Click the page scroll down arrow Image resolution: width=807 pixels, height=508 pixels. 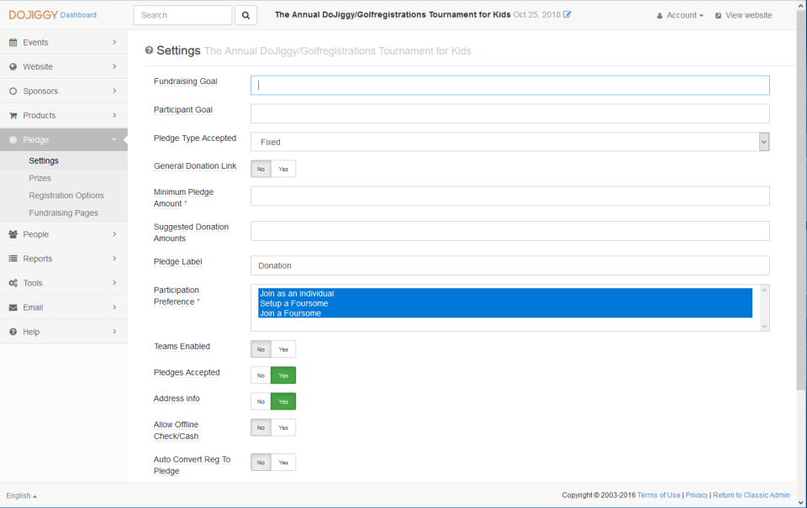click(x=801, y=502)
